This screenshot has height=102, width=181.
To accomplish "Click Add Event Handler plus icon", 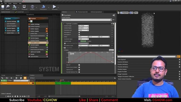I will coord(47,52).
